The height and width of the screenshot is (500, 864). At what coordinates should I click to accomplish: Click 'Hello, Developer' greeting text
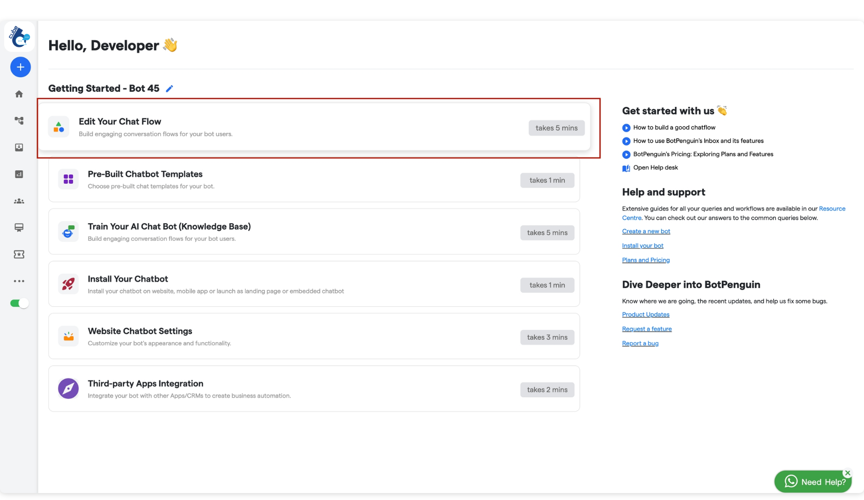pos(104,45)
